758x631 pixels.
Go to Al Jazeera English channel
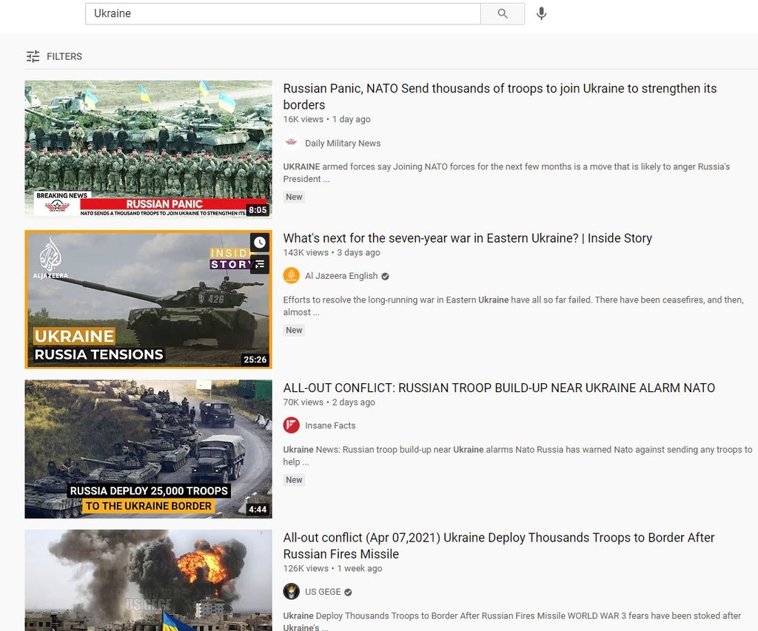coord(341,276)
